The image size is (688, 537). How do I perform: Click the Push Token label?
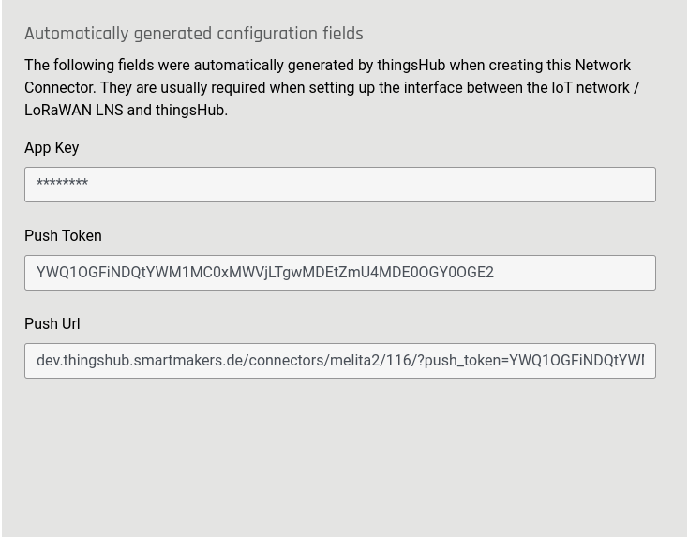[x=63, y=236]
